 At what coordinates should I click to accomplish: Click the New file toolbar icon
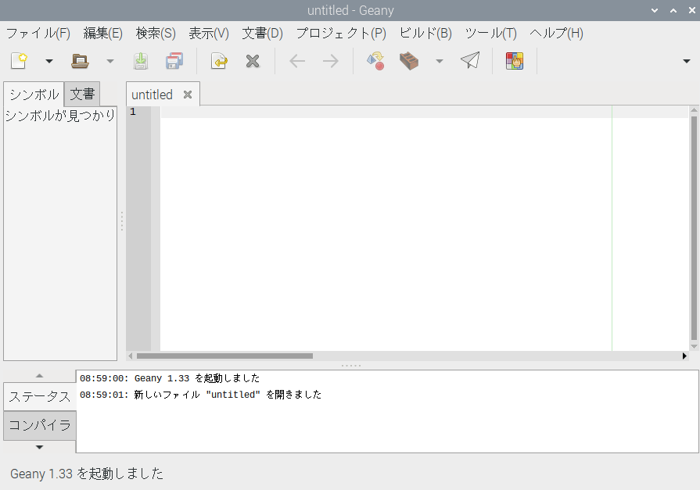[x=20, y=61]
